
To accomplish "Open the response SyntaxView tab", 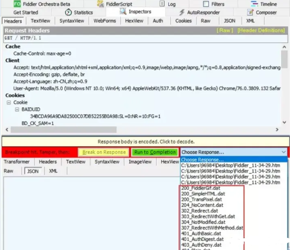I will pos(107,162).
